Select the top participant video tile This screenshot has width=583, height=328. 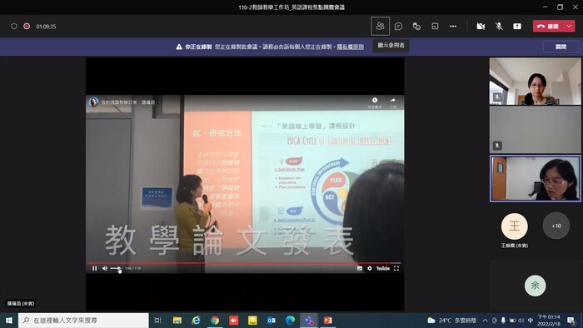pyautogui.click(x=535, y=81)
